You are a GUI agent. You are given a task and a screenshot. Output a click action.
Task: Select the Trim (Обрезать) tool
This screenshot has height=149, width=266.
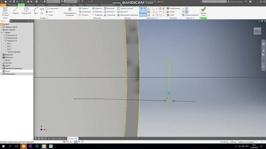tap(97, 8)
